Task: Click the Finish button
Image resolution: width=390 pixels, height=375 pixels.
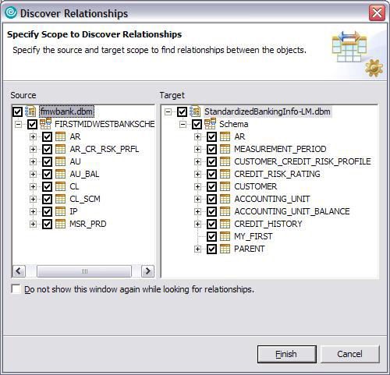Action: pos(287,354)
